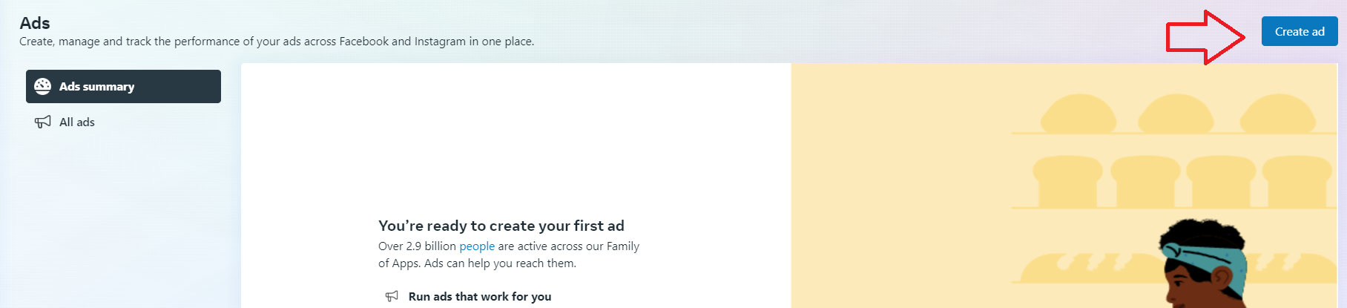Click the middle bun on top shelf
This screenshot has height=308, width=1347.
[1176, 114]
